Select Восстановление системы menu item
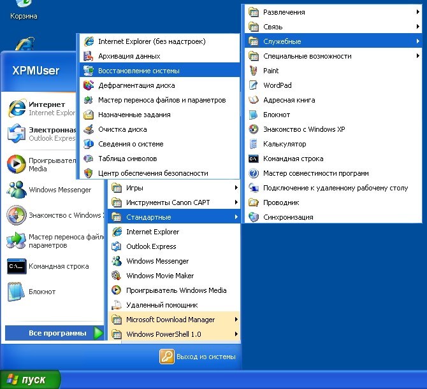Screen dimensions: 427x389 [x=138, y=71]
